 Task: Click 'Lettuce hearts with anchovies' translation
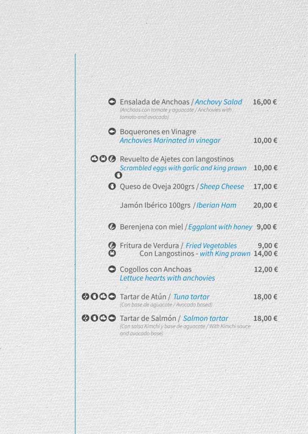tap(167, 278)
